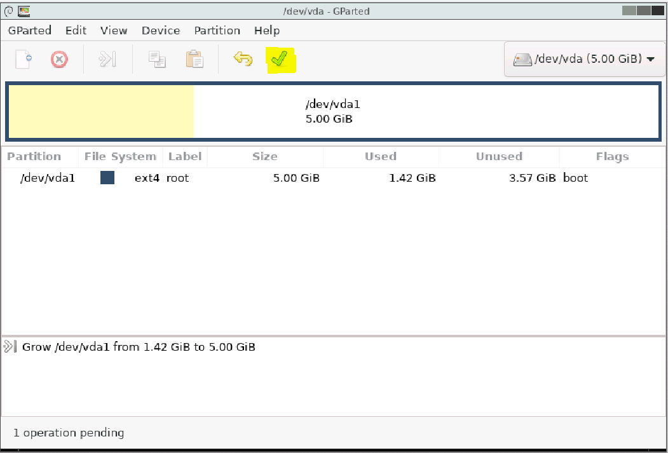
Task: Click the ext4 file system color square
Action: pos(107,177)
